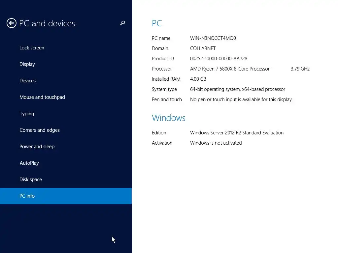This screenshot has height=253, width=338.
Task: Select Corners and edges
Action: pos(66,130)
